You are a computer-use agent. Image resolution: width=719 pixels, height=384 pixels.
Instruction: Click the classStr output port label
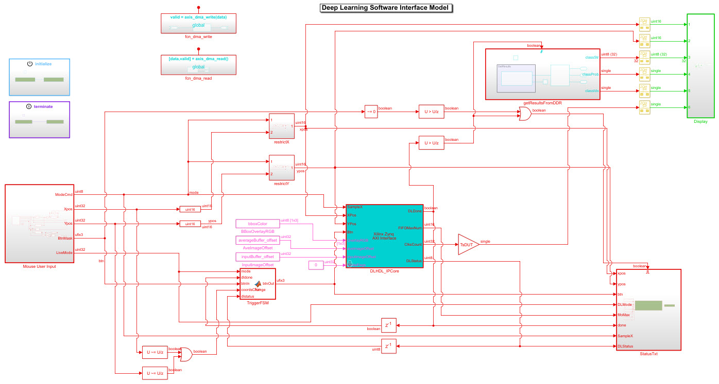pos(592,57)
